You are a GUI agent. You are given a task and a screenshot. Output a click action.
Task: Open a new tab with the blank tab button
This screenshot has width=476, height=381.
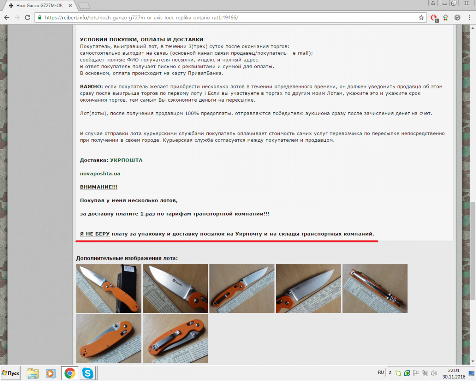pyautogui.click(x=84, y=6)
